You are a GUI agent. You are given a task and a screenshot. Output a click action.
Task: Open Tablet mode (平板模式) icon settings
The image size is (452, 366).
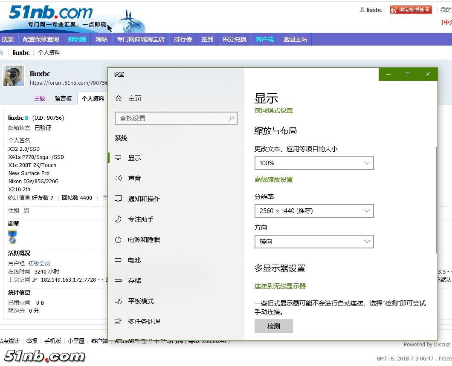click(118, 301)
